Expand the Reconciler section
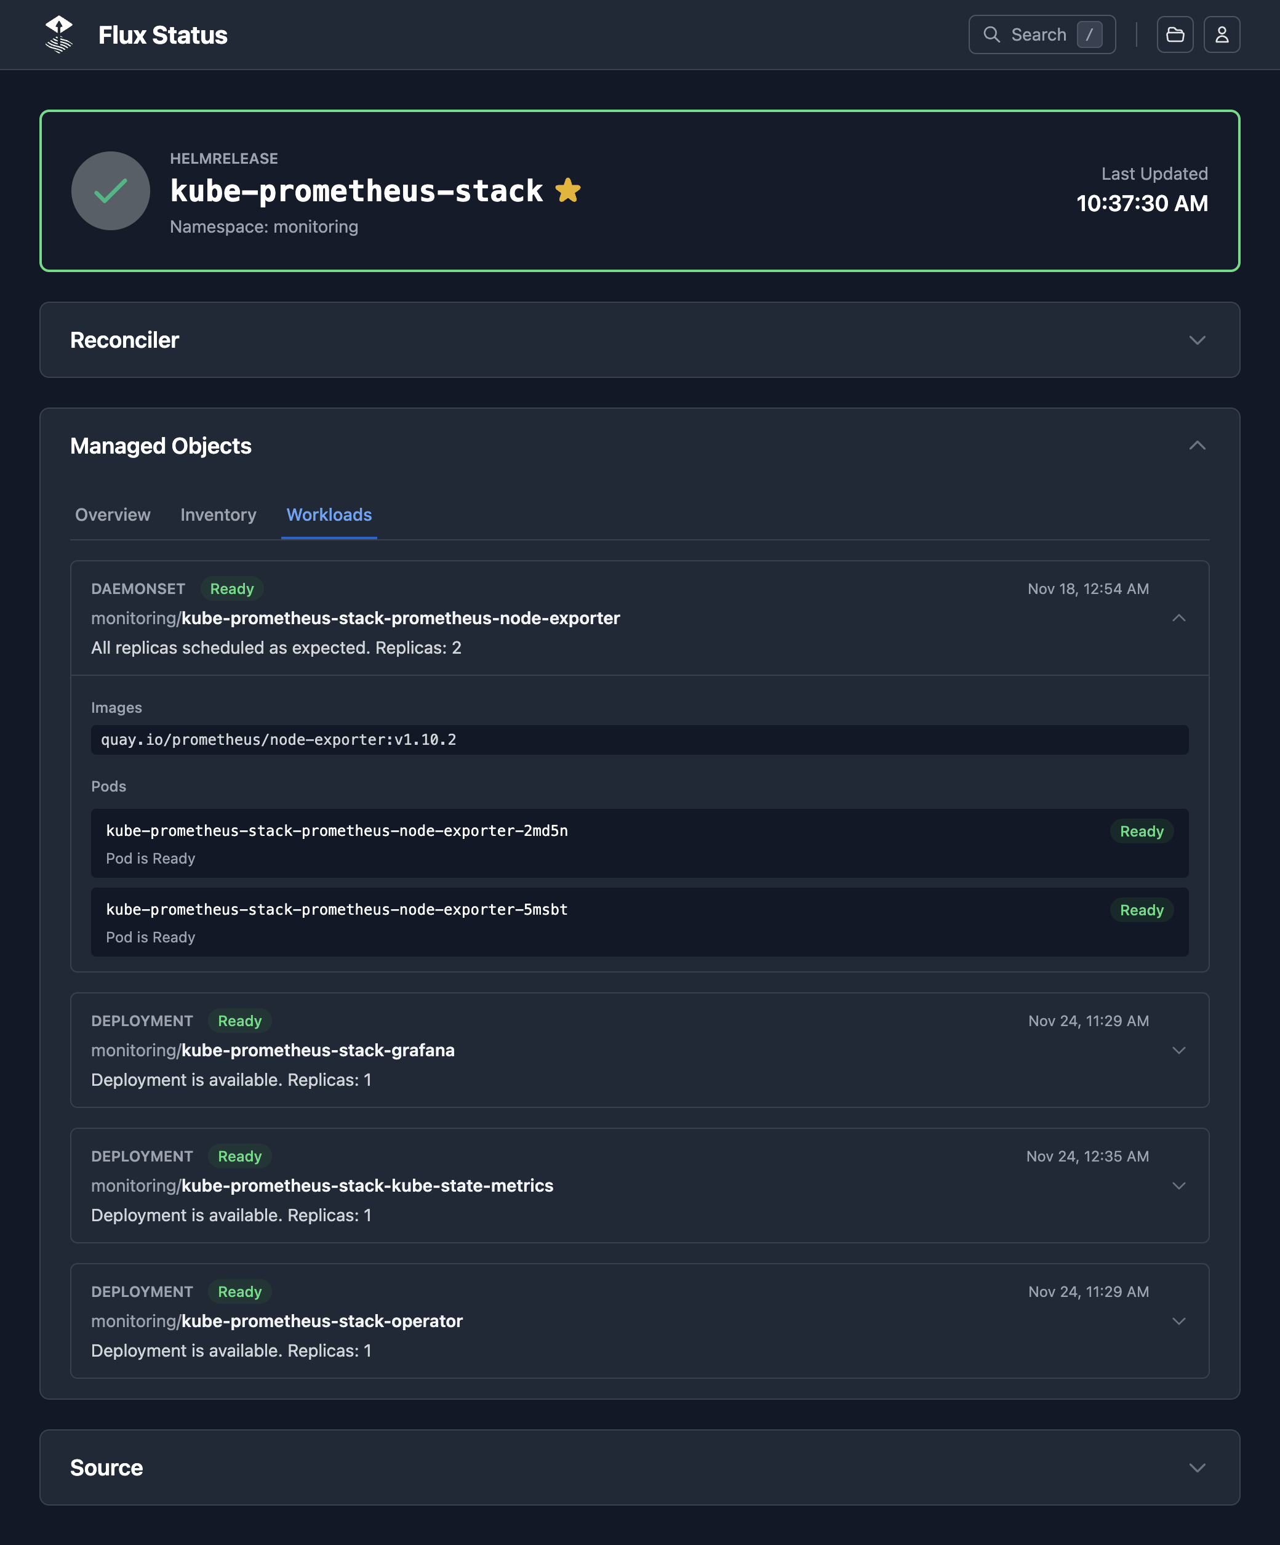Viewport: 1280px width, 1545px height. 1196,340
